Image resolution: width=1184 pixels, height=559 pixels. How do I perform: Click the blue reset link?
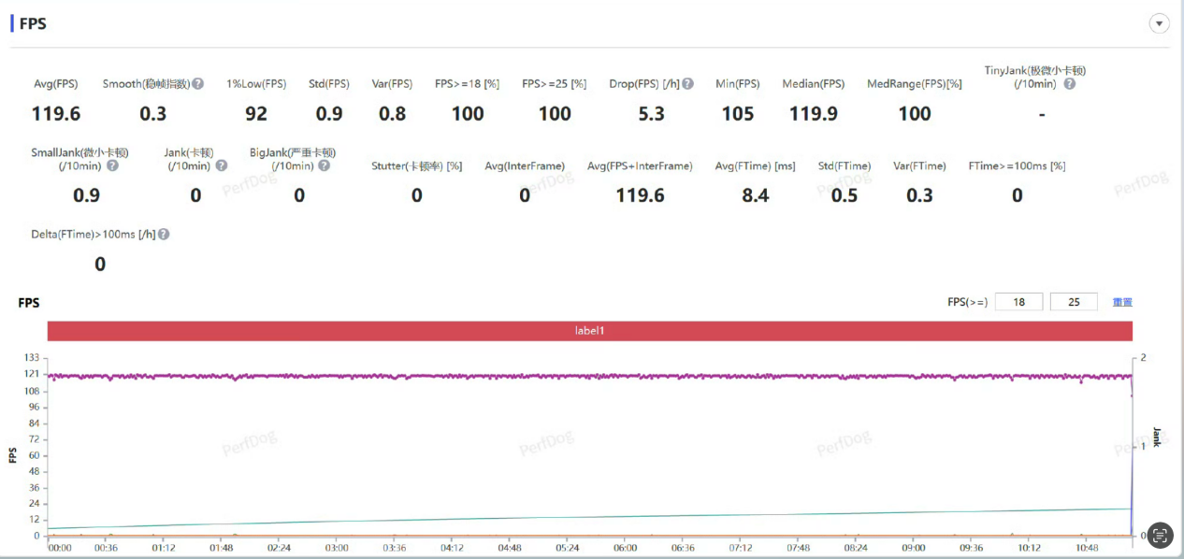click(1122, 302)
